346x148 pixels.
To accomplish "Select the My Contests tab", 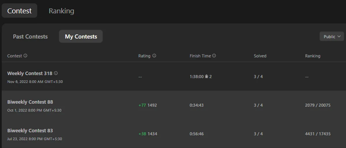I will point(81,37).
